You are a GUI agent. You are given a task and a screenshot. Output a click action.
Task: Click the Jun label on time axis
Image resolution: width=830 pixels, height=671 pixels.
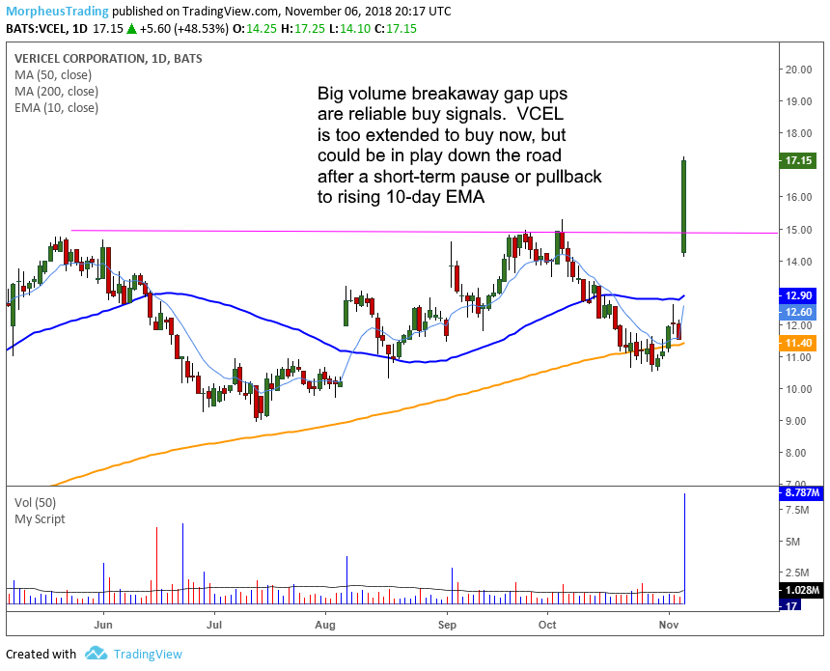pyautogui.click(x=103, y=625)
